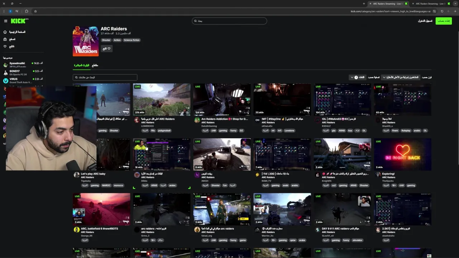Click the purple iNKSH avatar
This screenshot has height=258, width=459.
pyautogui.click(x=197, y=175)
